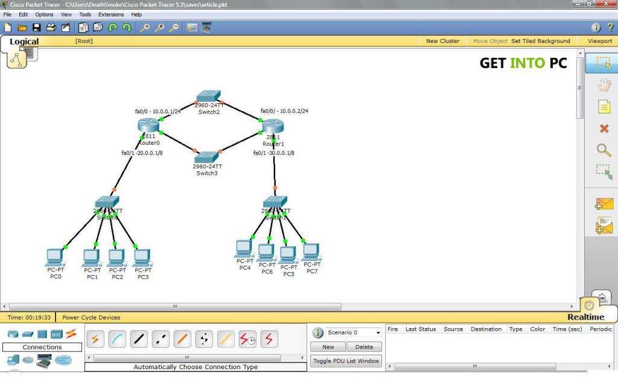Click the Viewport button
The image size is (618, 386).
[x=600, y=41]
